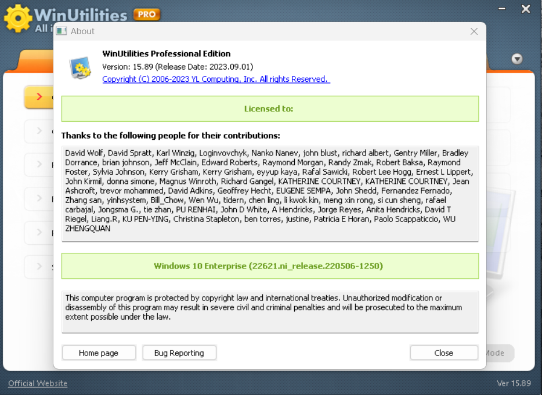Image resolution: width=542 pixels, height=395 pixels.
Task: Click the contributors list box
Action: coord(270,194)
